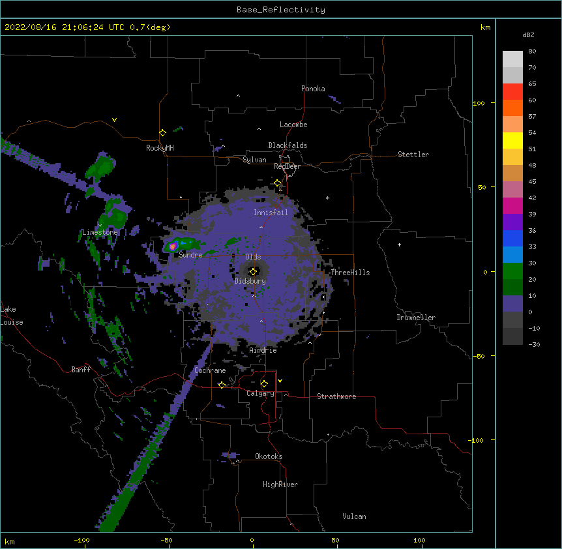Click the dBZ legend heading
Image resolution: width=562 pixels, height=549 pixels.
pos(528,35)
